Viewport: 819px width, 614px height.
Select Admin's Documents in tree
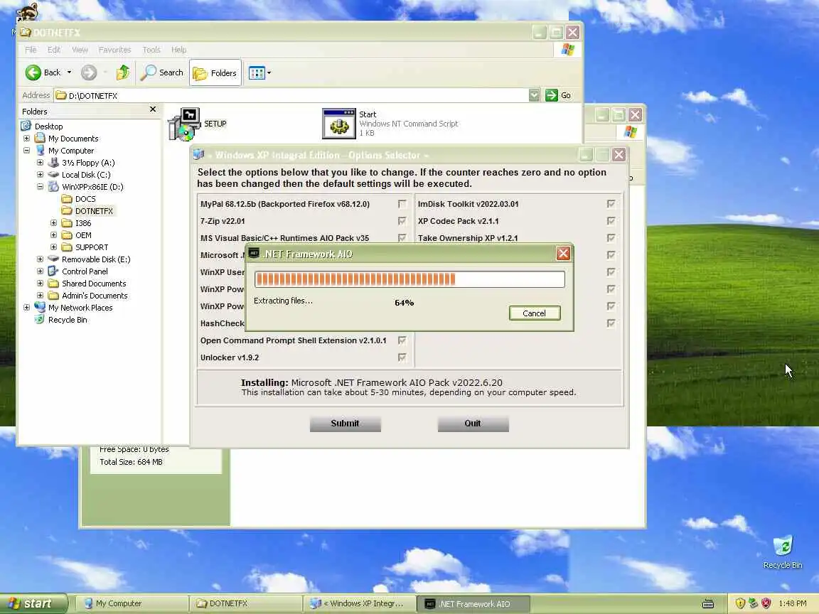95,295
